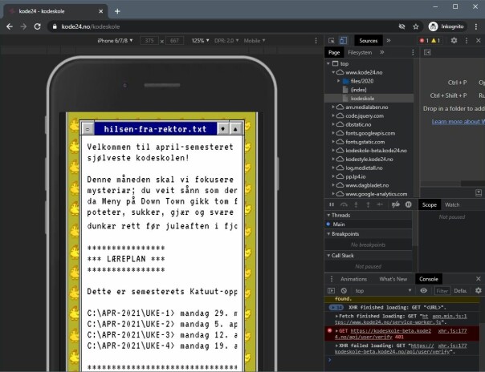Screen dimensions: 485x372
Task: Click the hilsen-fra-rektor.txt window up arrow
Action: click(x=235, y=129)
